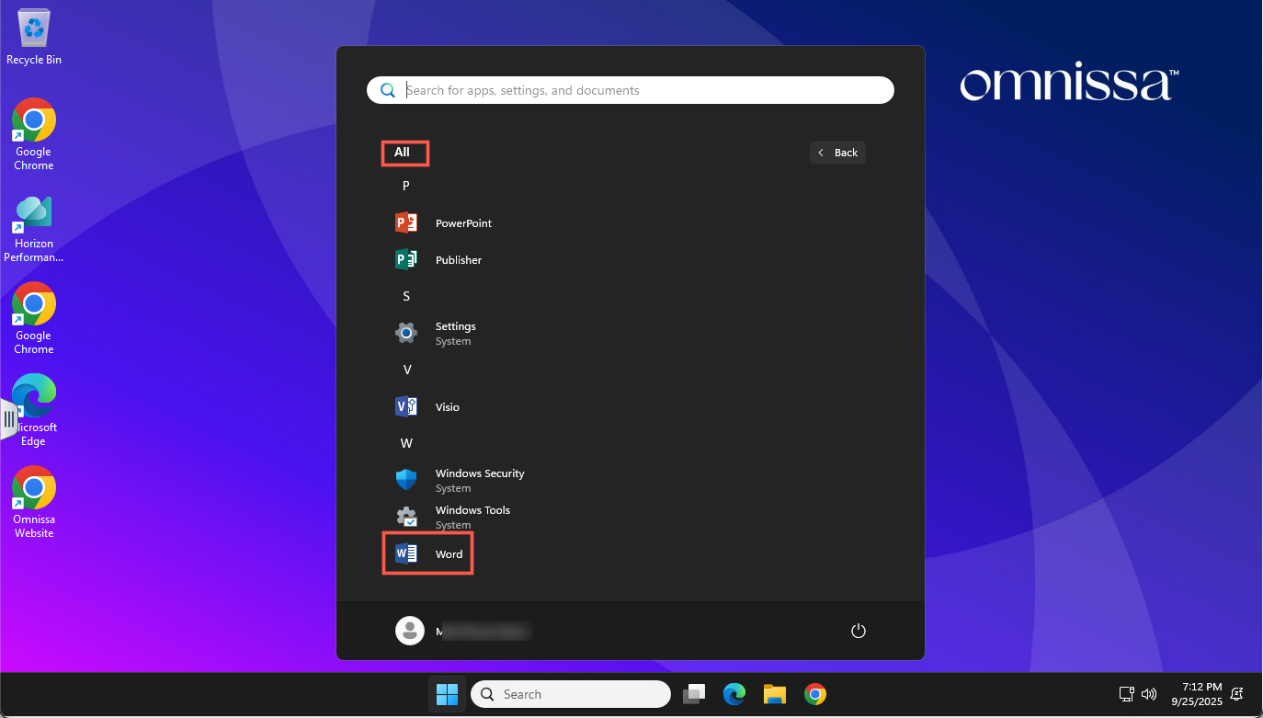The image size is (1263, 718).
Task: Open PowerPoint from the app list
Action: [x=462, y=223]
